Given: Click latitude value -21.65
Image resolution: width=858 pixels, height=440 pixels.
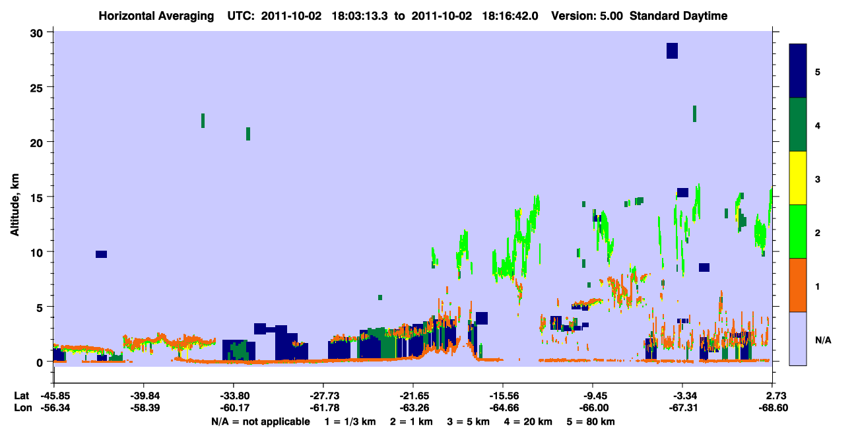Looking at the screenshot, I should [x=412, y=396].
